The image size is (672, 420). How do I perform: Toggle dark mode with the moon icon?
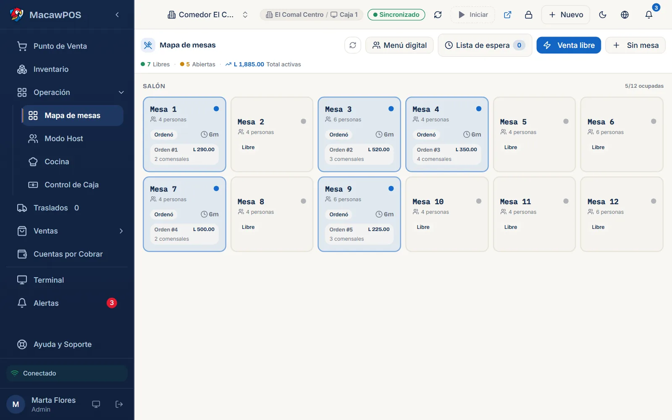point(603,15)
